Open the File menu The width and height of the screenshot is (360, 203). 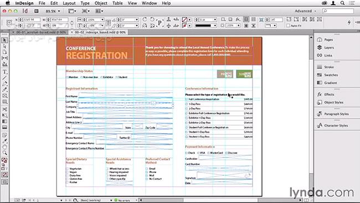pyautogui.click(x=42, y=3)
